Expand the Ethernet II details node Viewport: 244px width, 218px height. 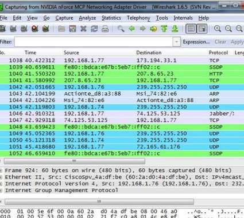pos(1,177)
